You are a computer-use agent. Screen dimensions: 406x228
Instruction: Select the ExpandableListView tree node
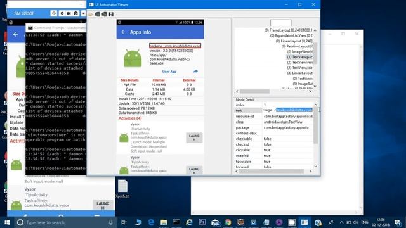pyautogui.click(x=291, y=35)
